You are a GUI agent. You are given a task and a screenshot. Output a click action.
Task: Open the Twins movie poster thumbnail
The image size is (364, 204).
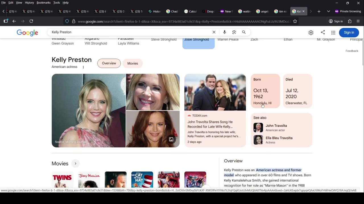click(x=62, y=179)
